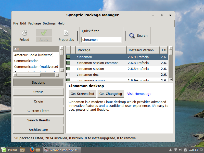Viewport: 204px width, 153px height.
Task: Click installed version 2.6.3+rafaela of cinnamon-session
Action: (138, 69)
